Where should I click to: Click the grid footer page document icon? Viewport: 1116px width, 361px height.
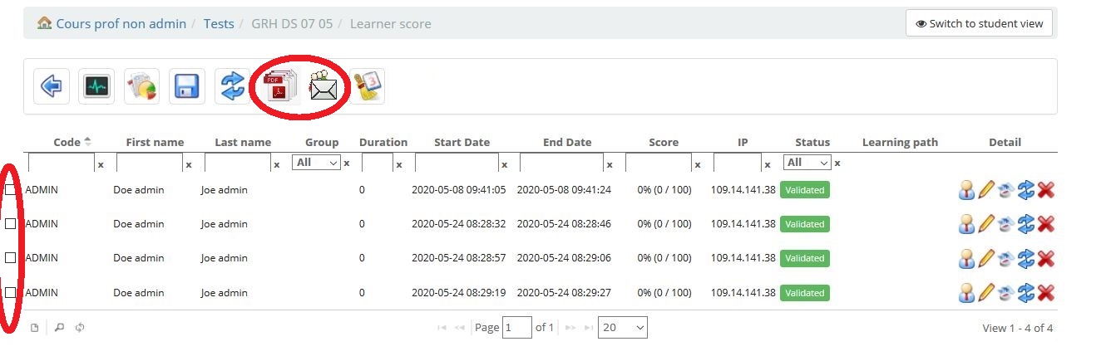(x=34, y=328)
